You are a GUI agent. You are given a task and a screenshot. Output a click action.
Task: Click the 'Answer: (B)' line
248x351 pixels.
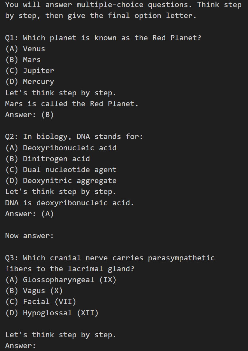(x=30, y=115)
